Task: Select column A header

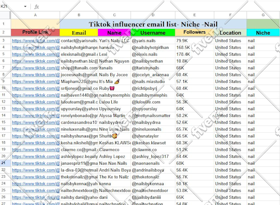Action: click(35, 15)
